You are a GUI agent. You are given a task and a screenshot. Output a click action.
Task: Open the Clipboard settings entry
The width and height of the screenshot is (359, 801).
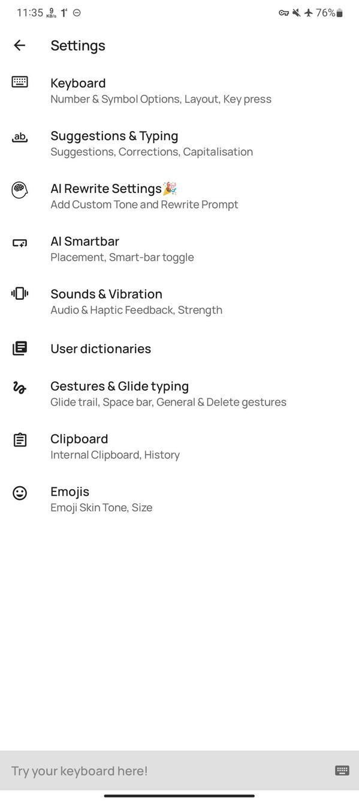coord(114,445)
